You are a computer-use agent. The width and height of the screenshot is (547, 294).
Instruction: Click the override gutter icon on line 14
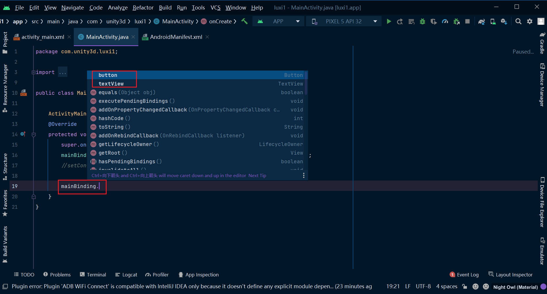tap(23, 134)
